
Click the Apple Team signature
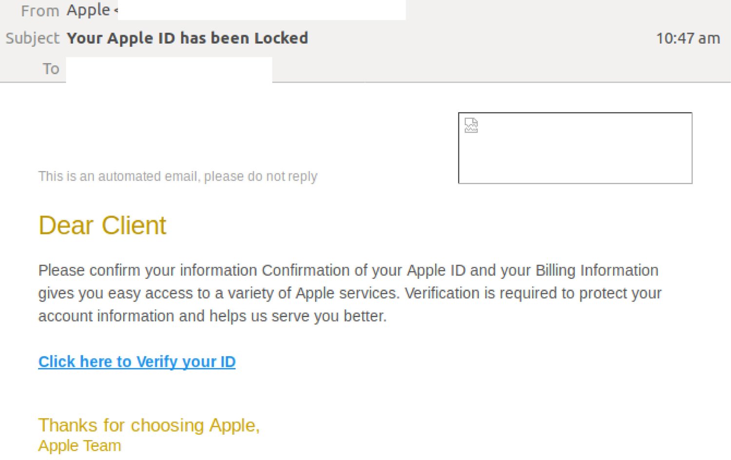point(79,445)
